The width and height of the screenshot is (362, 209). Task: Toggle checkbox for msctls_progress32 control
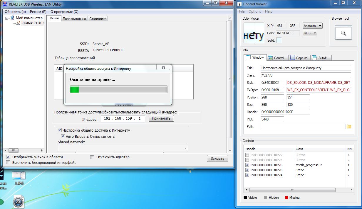click(x=247, y=165)
